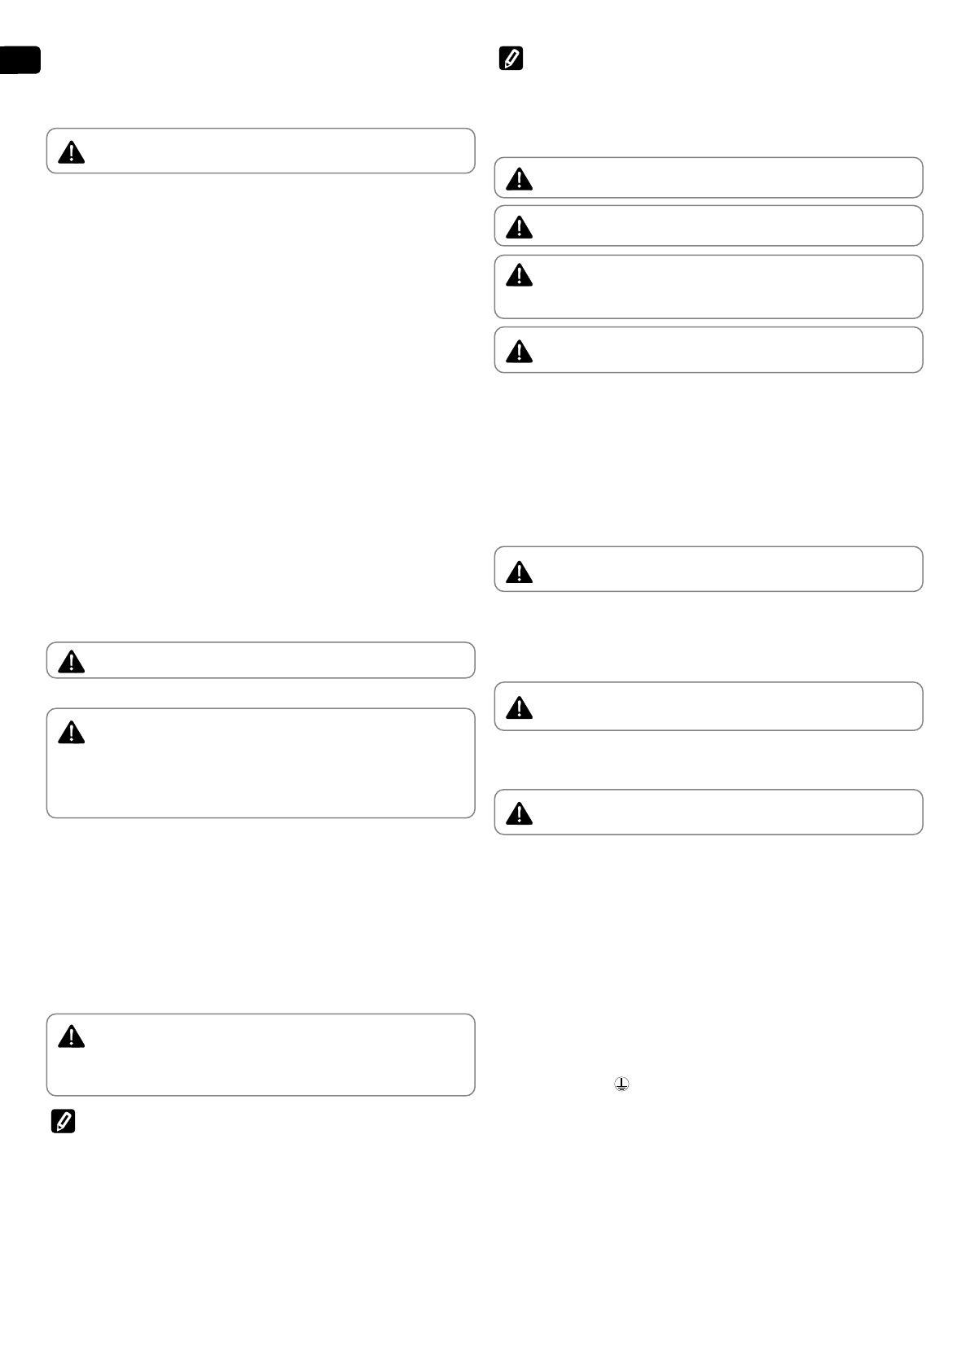Click blank area inside last right-column warning box
Viewport: 970px width, 1371px height.
coord(717,813)
